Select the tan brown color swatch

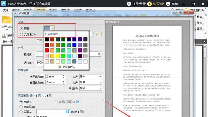click(52, 61)
